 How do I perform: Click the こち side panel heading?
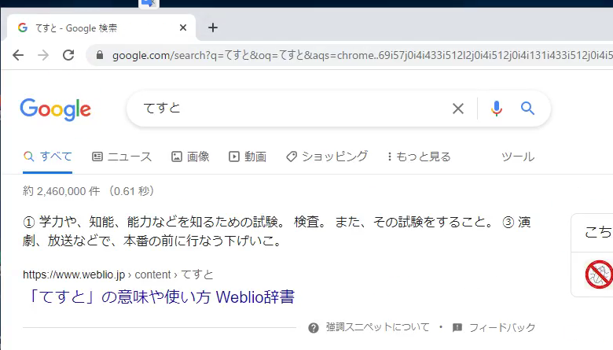[598, 232]
